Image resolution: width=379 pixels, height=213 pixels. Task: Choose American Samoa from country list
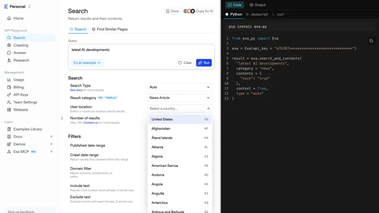(x=180, y=166)
